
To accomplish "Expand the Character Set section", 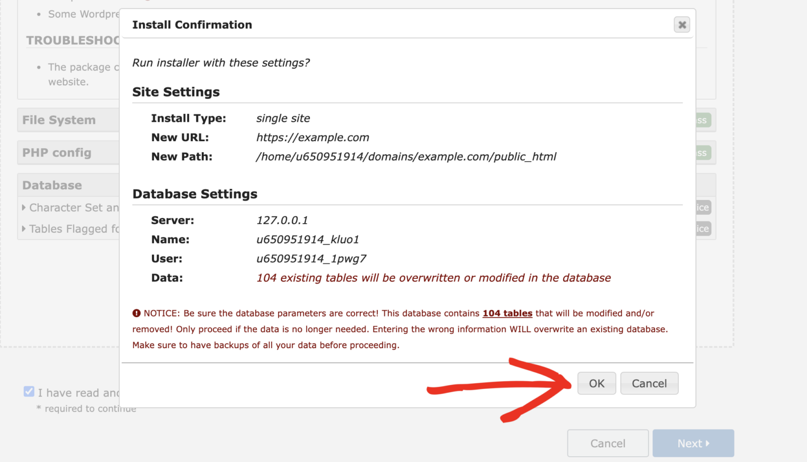I will (x=74, y=207).
